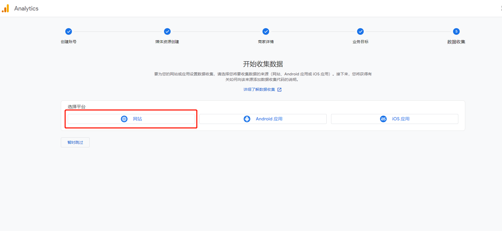Click the 选择平台 label

[x=77, y=107]
